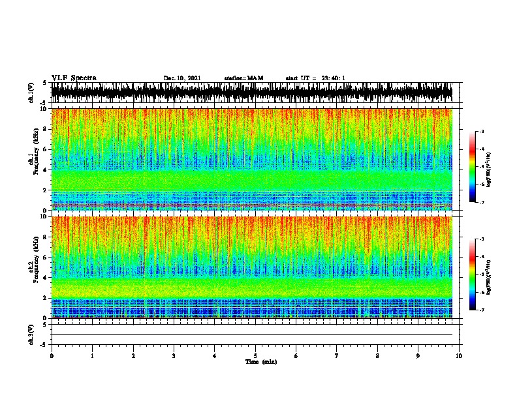Click the log(PSD) label beside ch.1 colorbar
Screen dimensions: 517x399
pos(488,170)
